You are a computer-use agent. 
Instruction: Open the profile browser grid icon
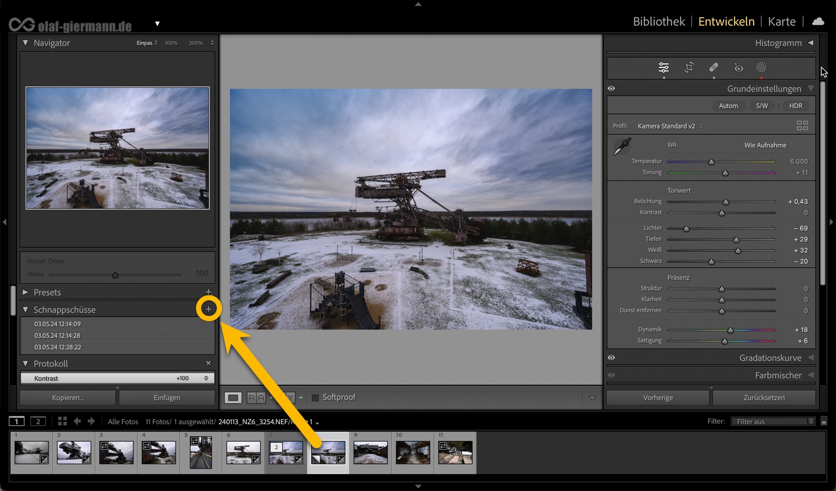coord(802,125)
